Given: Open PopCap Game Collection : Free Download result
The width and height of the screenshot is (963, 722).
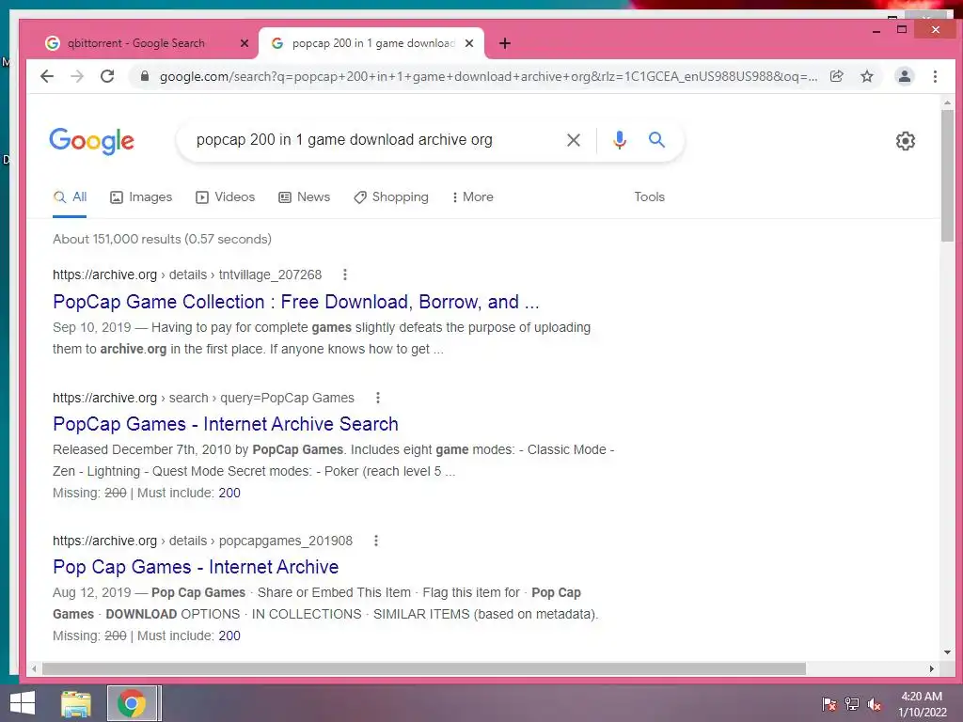Looking at the screenshot, I should tap(296, 302).
